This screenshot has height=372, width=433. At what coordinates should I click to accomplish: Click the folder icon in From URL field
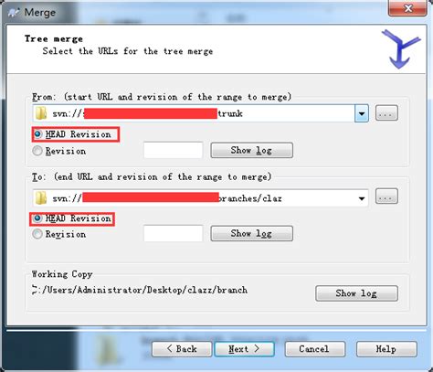(41, 113)
